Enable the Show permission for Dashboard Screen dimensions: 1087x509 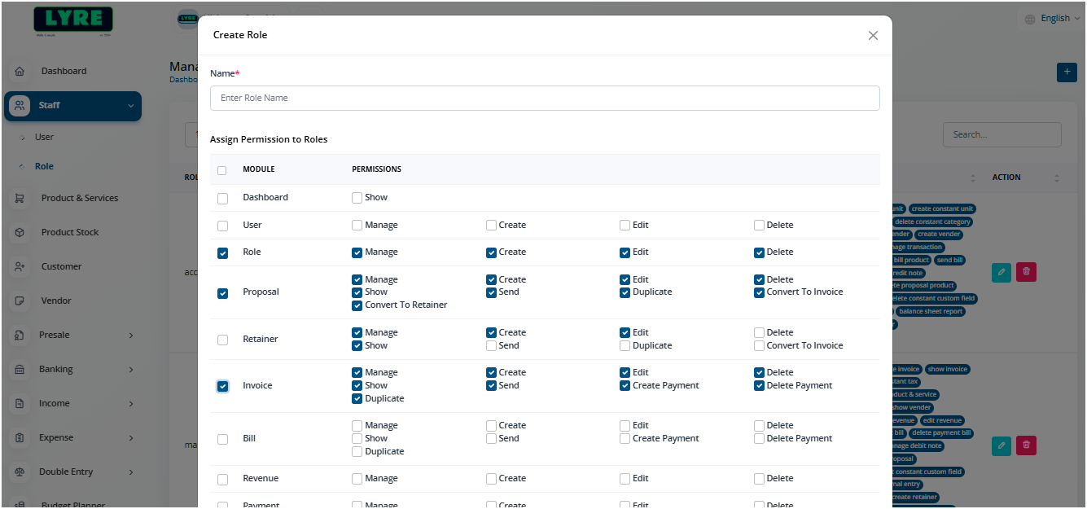point(357,197)
